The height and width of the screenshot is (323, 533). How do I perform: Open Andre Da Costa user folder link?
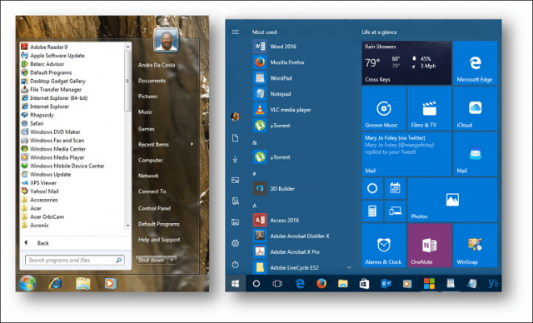(157, 65)
